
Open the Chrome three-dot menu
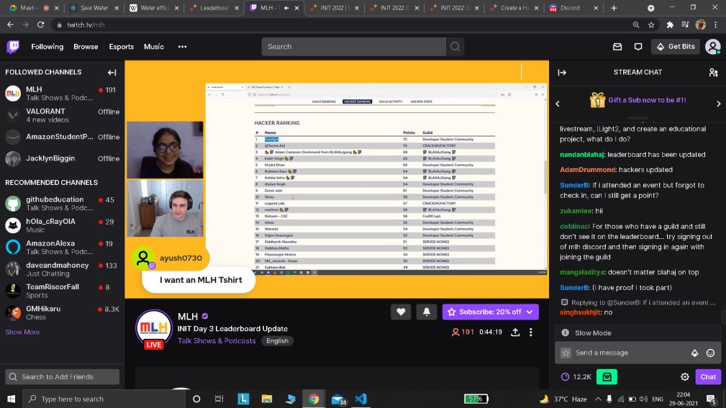(716, 24)
